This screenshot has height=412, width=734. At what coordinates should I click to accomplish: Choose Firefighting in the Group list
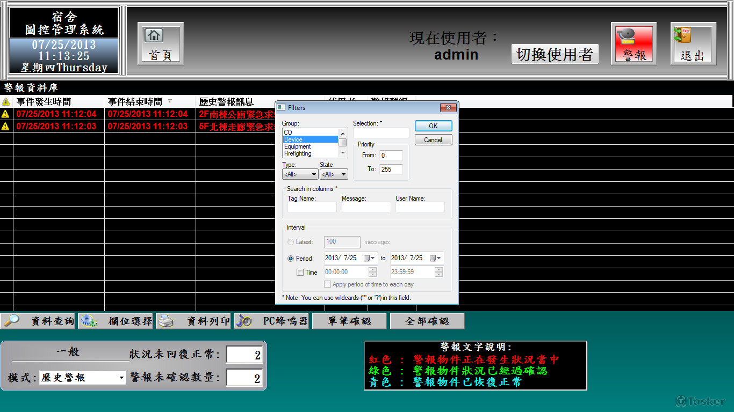[x=298, y=153]
